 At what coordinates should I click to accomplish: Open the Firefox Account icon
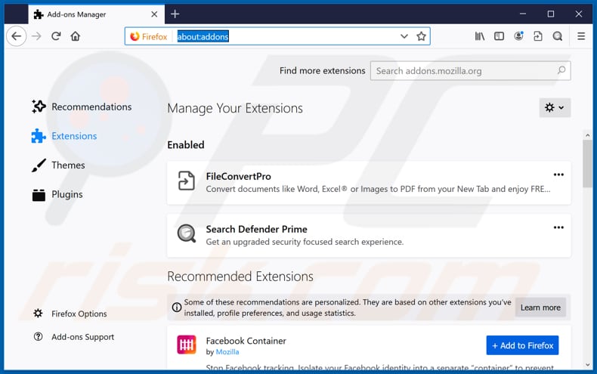point(518,36)
